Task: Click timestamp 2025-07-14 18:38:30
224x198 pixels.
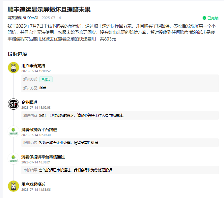Action: point(36,135)
